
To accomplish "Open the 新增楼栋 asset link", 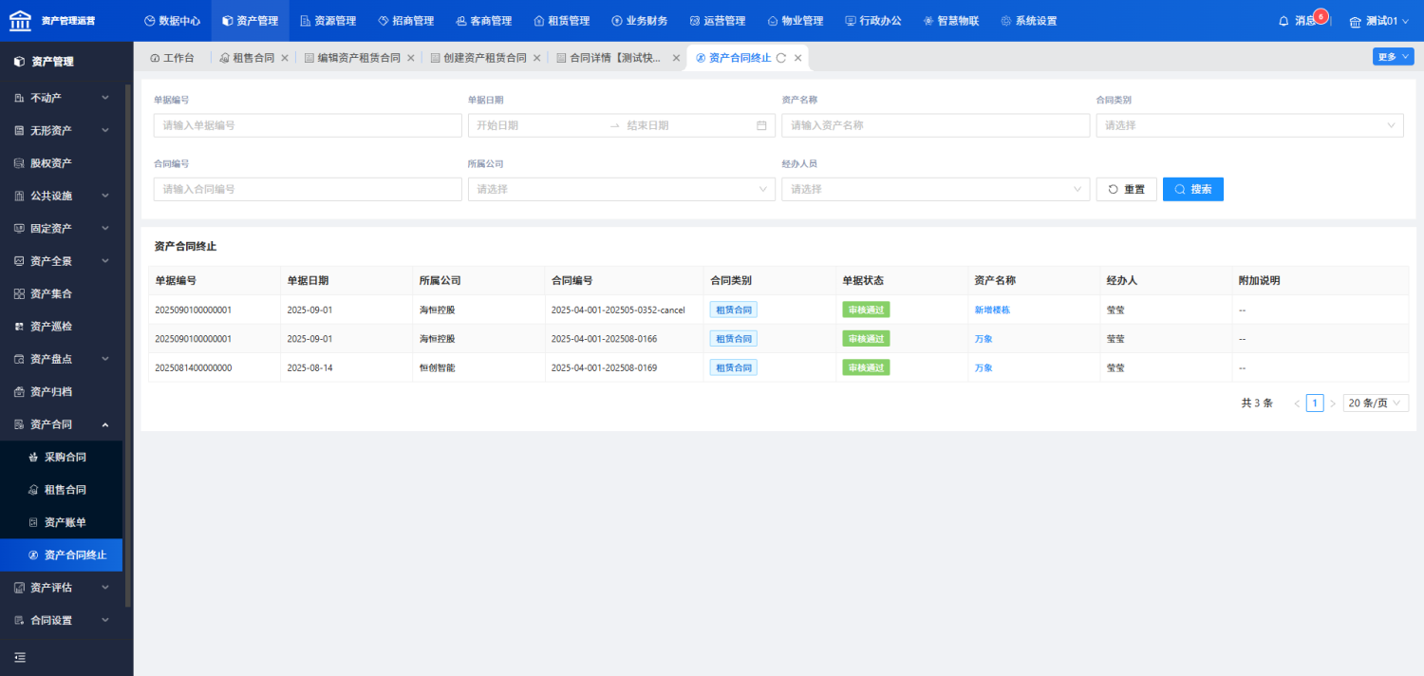I will click(x=992, y=310).
